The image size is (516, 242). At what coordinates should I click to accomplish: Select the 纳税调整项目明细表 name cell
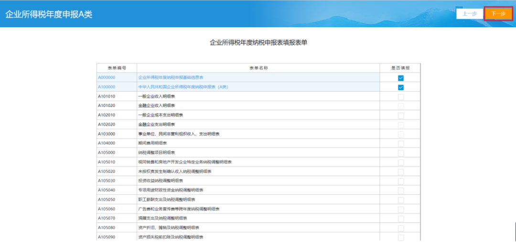[259, 153]
